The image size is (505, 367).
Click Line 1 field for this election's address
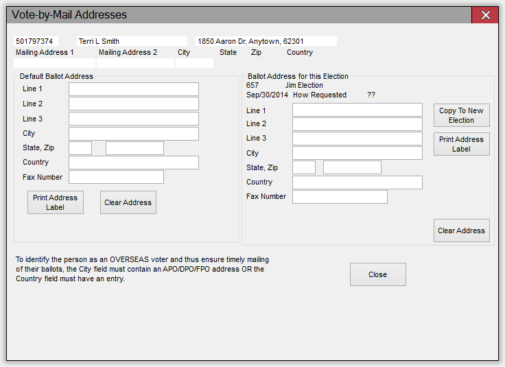click(357, 110)
